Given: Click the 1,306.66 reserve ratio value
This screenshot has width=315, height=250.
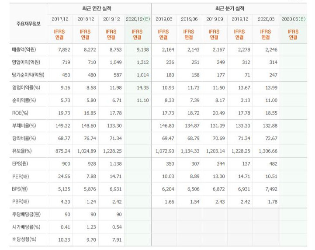Looking at the screenshot, I should click(268, 151).
